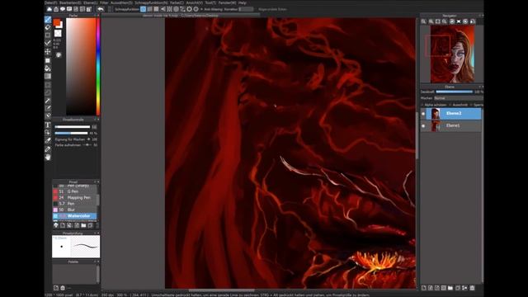Select the Move tool
528x297 pixels.
[48, 51]
